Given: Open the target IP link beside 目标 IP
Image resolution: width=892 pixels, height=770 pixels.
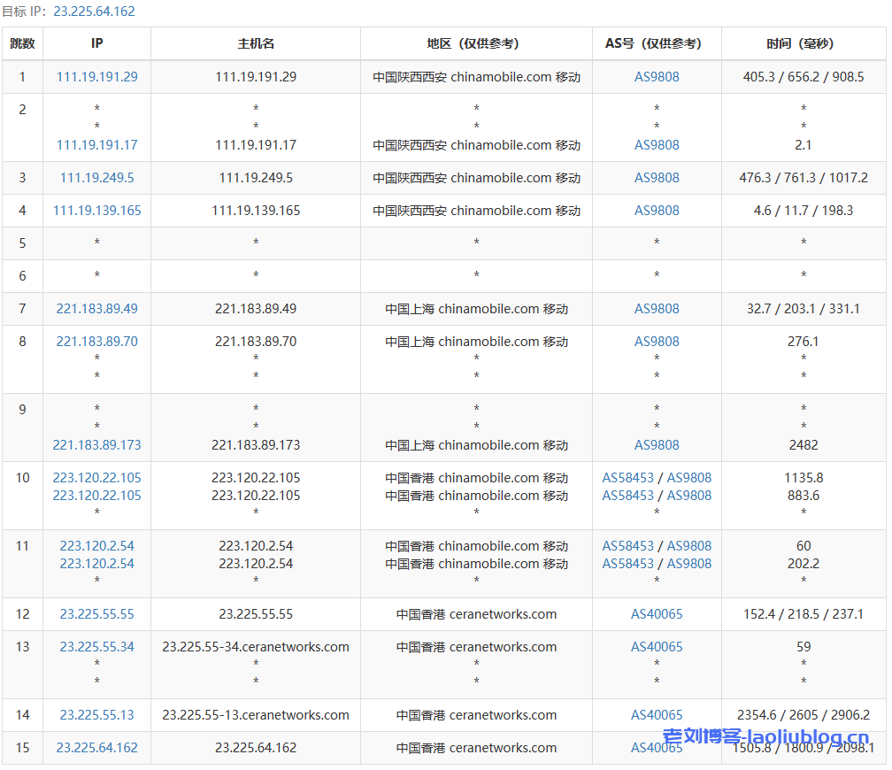Looking at the screenshot, I should tap(95, 12).
